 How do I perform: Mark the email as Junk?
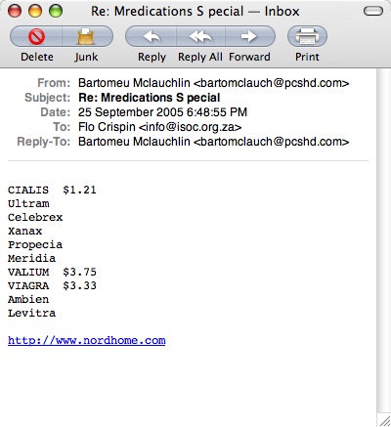click(87, 36)
